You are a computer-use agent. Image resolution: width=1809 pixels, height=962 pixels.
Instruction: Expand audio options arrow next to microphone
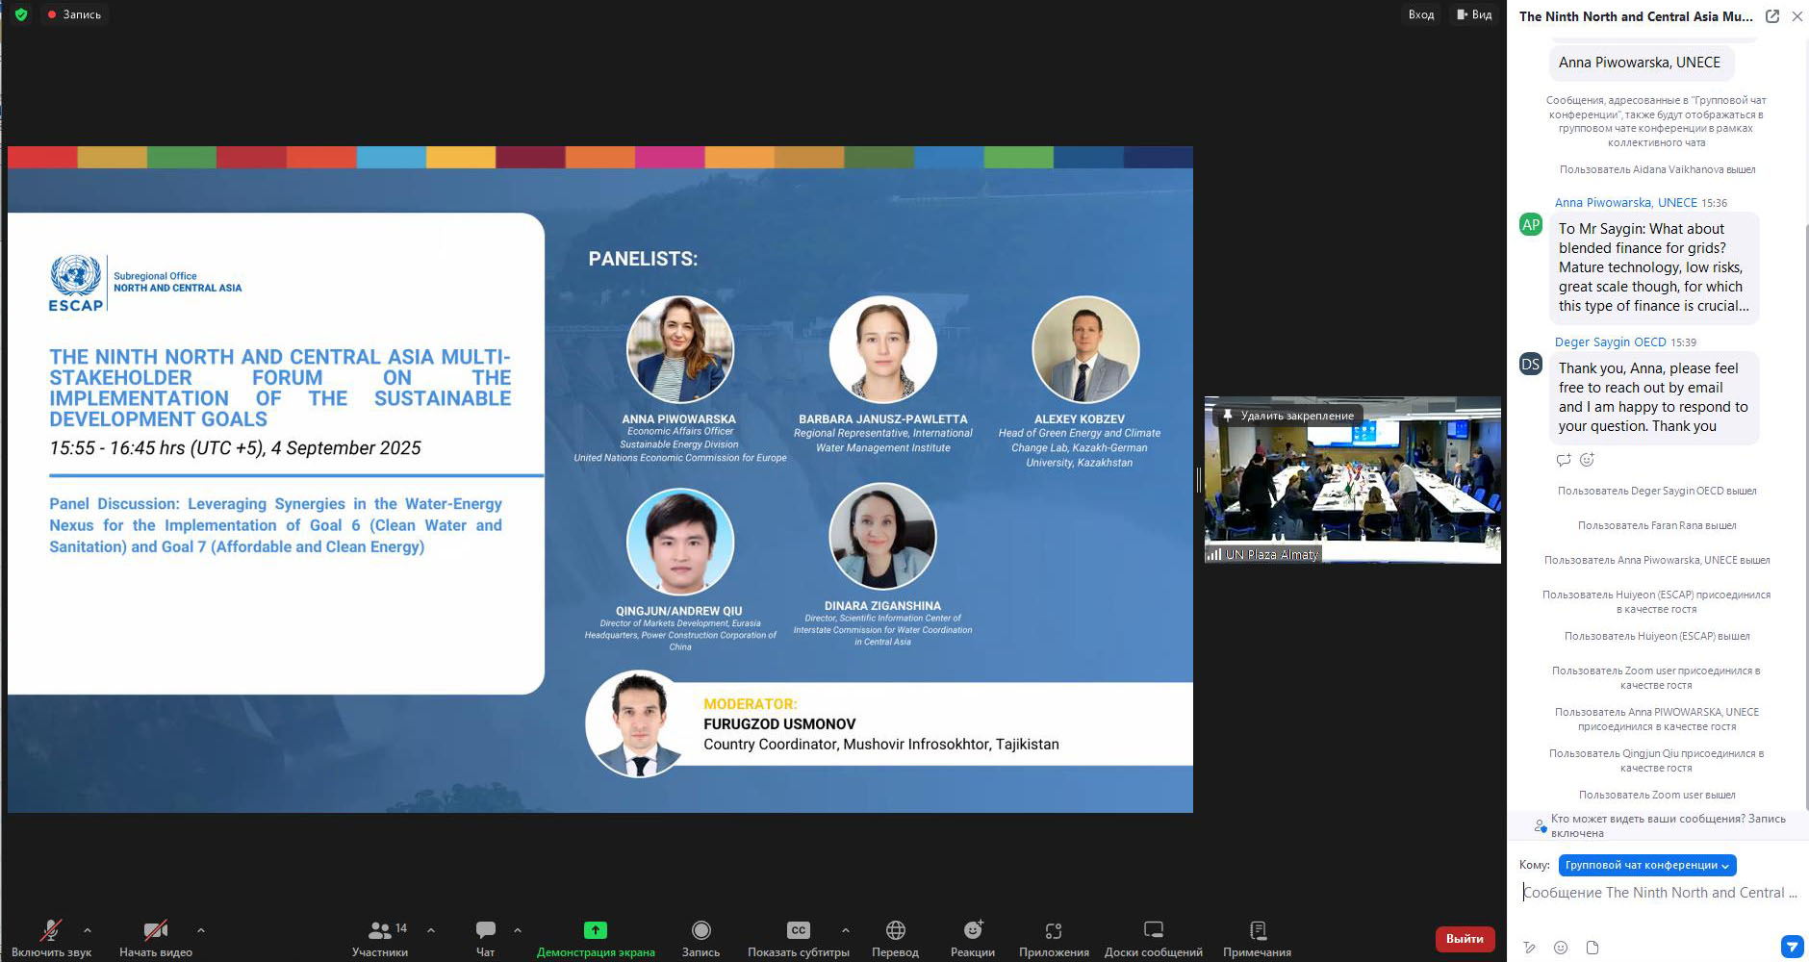(x=88, y=930)
